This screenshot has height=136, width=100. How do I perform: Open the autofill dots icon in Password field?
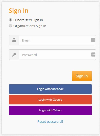point(93,55)
